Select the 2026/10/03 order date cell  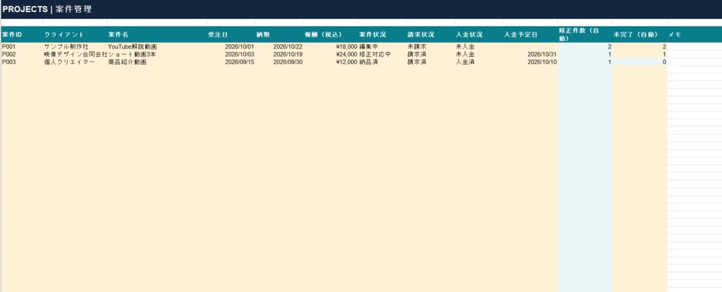(x=231, y=54)
